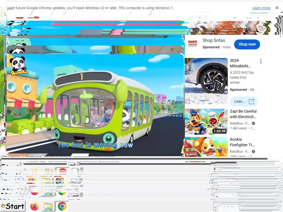Click the Shop now button

click(x=247, y=44)
